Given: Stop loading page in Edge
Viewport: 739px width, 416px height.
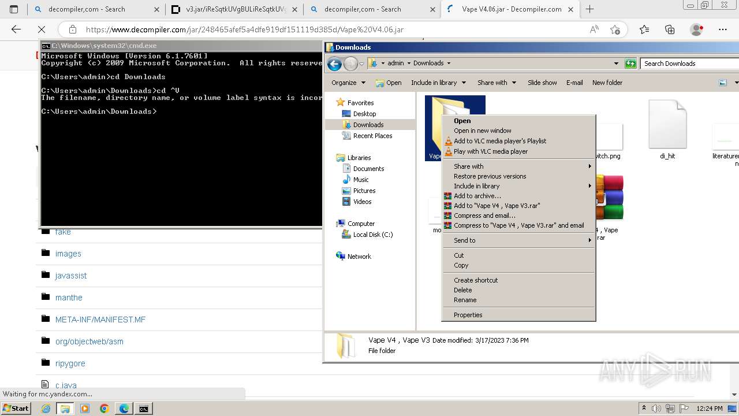Looking at the screenshot, I should tap(42, 29).
